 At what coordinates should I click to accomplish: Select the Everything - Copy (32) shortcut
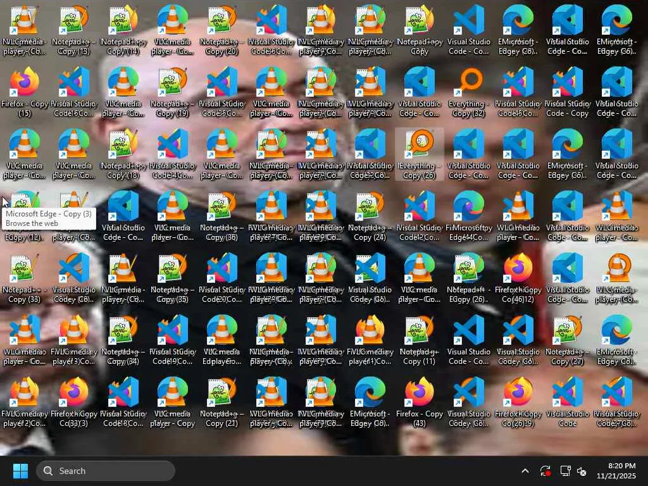[x=469, y=92]
